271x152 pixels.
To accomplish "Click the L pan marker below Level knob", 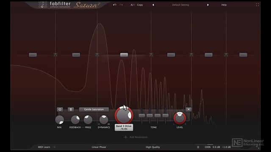I will pos(174,124).
